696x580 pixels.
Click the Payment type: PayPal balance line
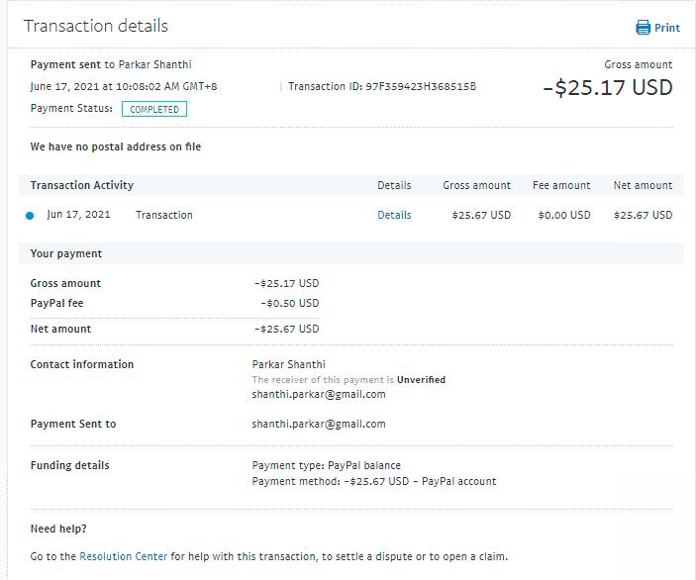[x=327, y=465]
